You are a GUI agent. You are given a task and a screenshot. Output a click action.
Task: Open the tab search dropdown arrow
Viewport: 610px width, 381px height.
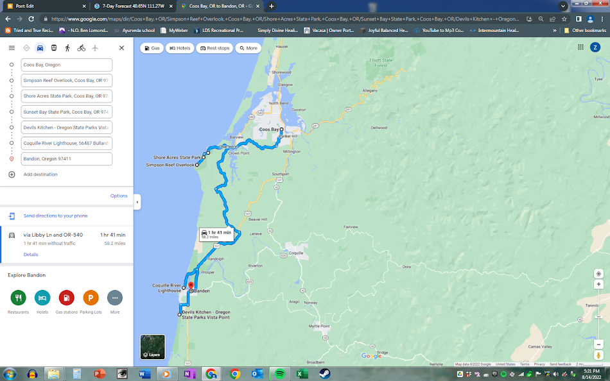tap(563, 6)
